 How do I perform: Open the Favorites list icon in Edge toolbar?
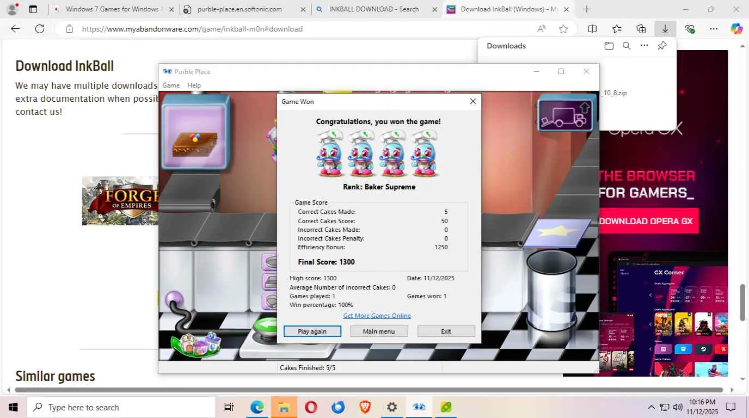pos(617,29)
